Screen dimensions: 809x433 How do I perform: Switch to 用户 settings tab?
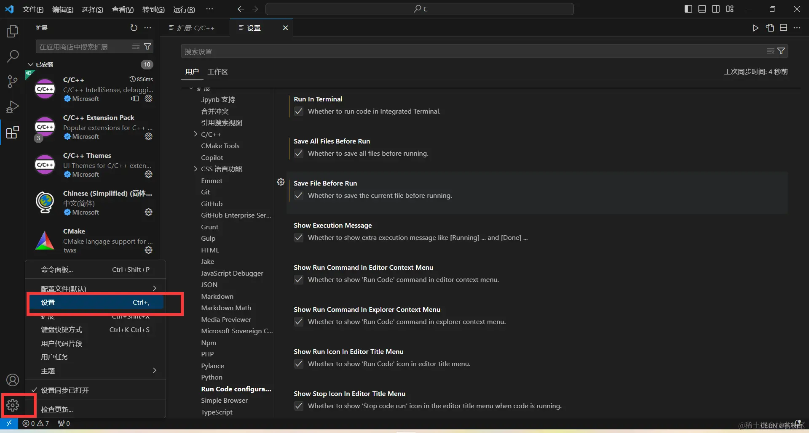[x=192, y=72]
